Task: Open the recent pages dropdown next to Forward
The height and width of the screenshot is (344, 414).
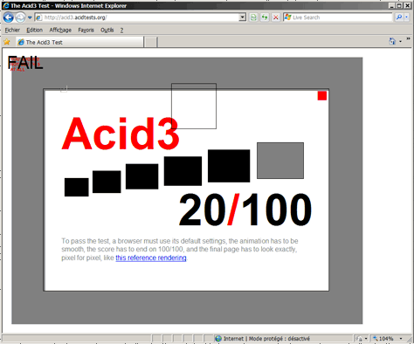Action: click(x=30, y=17)
